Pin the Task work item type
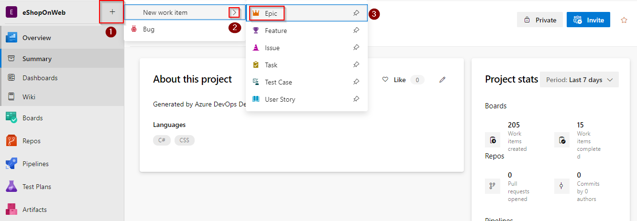 pyautogui.click(x=356, y=65)
